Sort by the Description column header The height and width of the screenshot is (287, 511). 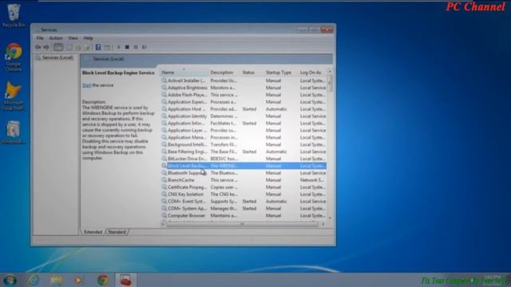pos(224,73)
